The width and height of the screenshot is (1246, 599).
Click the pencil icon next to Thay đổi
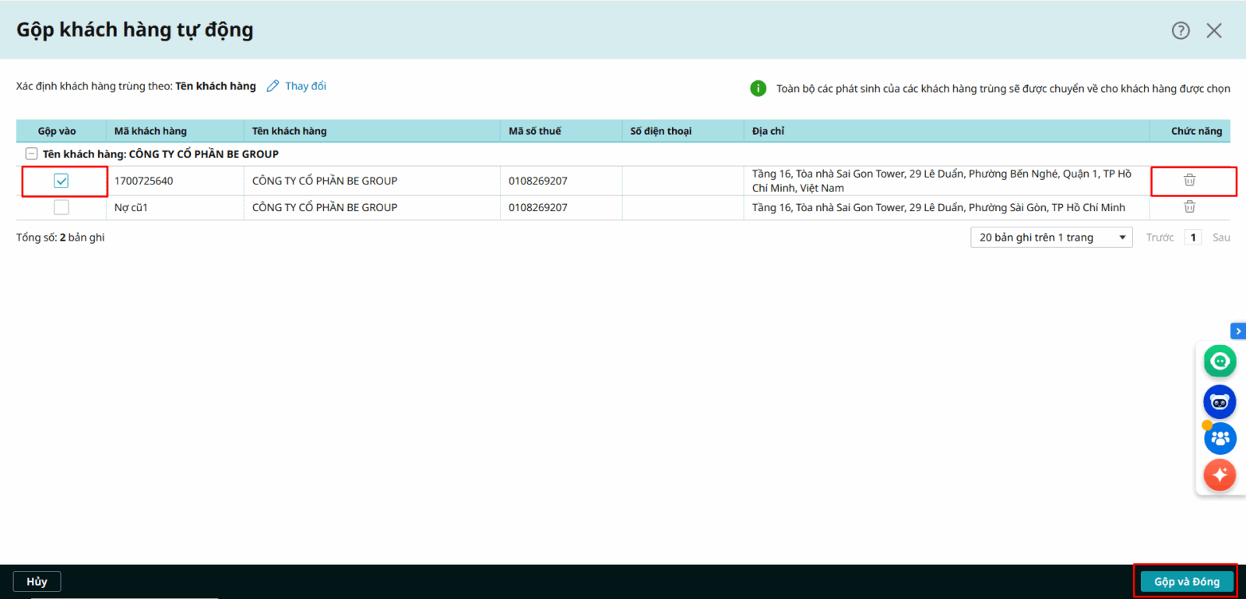273,86
